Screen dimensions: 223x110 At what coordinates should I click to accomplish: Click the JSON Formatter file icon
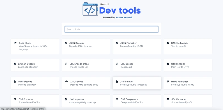click(x=117, y=43)
